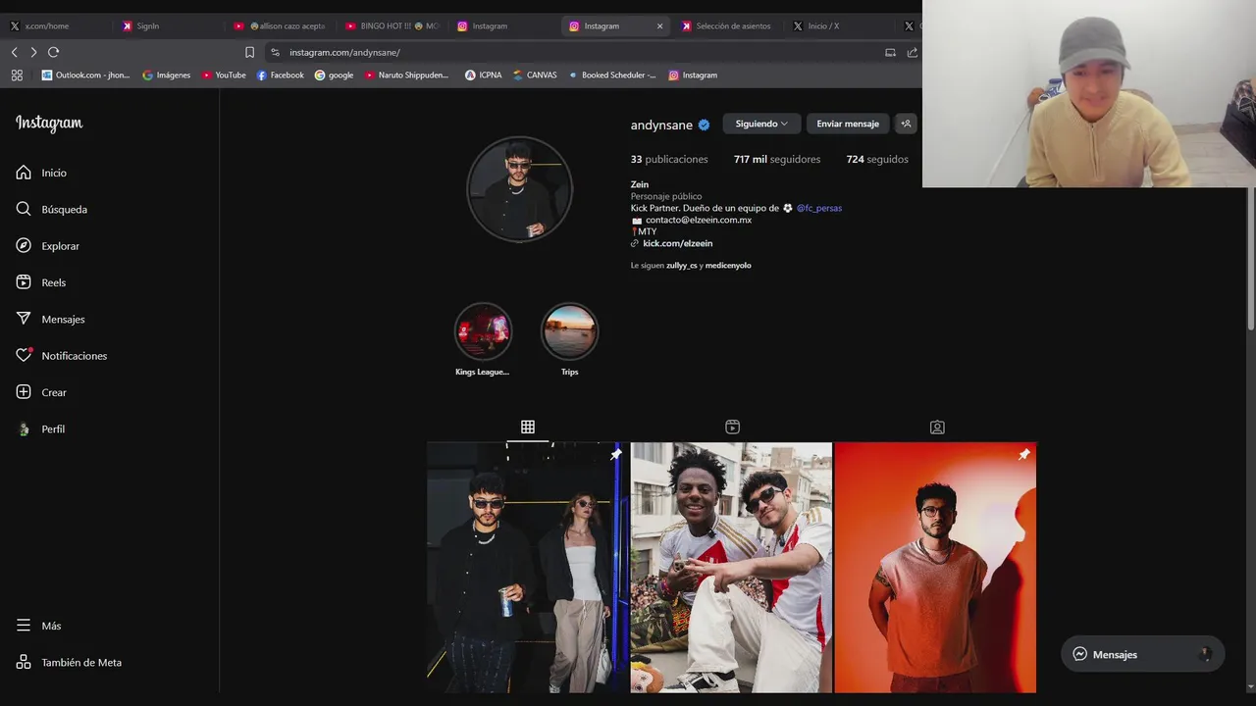Screen dimensions: 1256x706
Task: Open the floating Mensajes button
Action: click(x=1142, y=654)
